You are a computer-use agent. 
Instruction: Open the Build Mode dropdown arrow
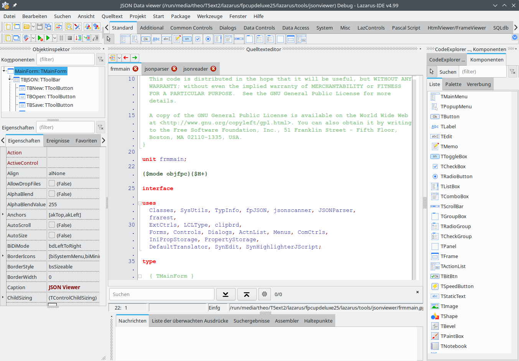(x=33, y=38)
